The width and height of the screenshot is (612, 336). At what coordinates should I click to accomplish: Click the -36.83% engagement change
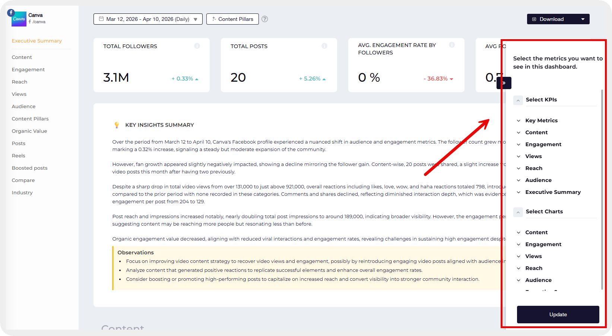[x=438, y=79]
